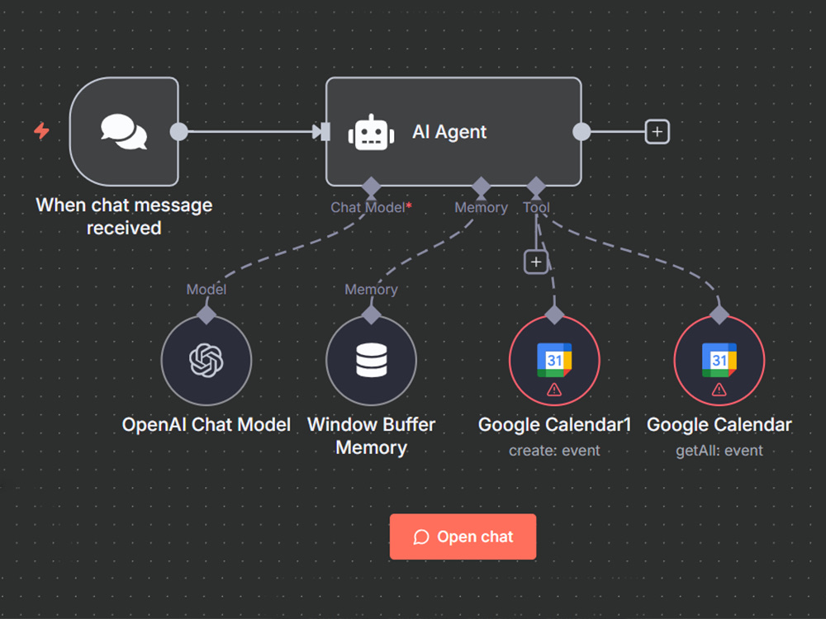
Task: Select the Google Calendar getAll event node
Action: pyautogui.click(x=719, y=361)
